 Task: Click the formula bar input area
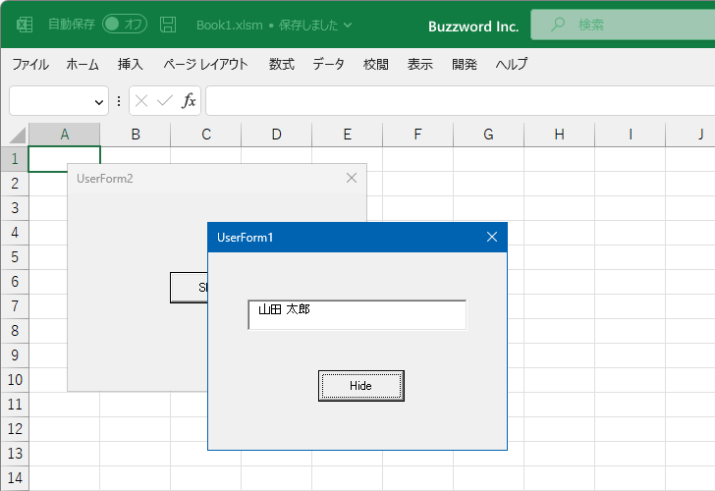point(460,101)
